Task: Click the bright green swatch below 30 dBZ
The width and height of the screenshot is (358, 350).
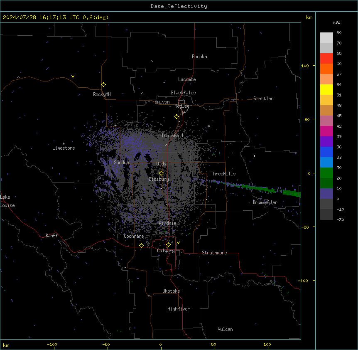Action: [x=326, y=173]
